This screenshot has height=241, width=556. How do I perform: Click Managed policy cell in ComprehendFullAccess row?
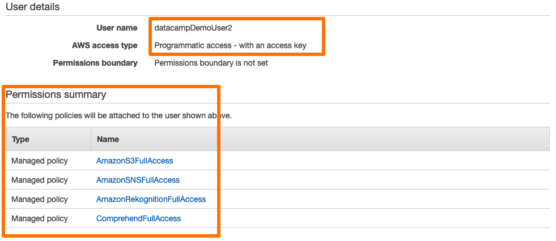39,218
